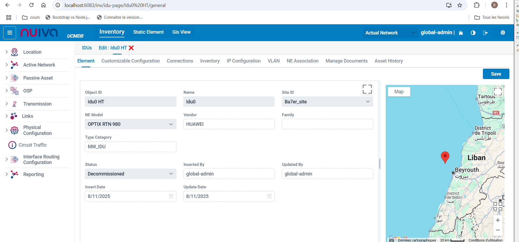Close the Edit Idu0 HT tab

(131, 48)
